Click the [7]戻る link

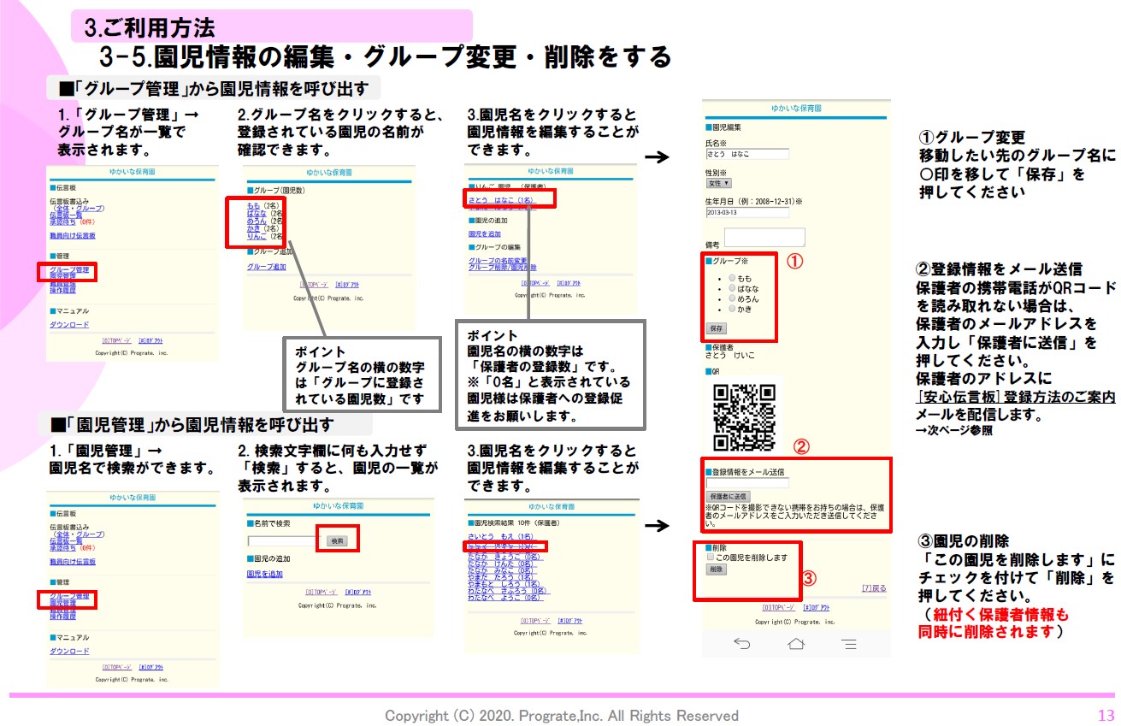tap(873, 588)
